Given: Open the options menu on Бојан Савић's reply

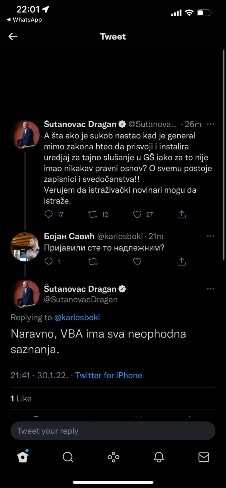Looking at the screenshot, I should pos(211,236).
